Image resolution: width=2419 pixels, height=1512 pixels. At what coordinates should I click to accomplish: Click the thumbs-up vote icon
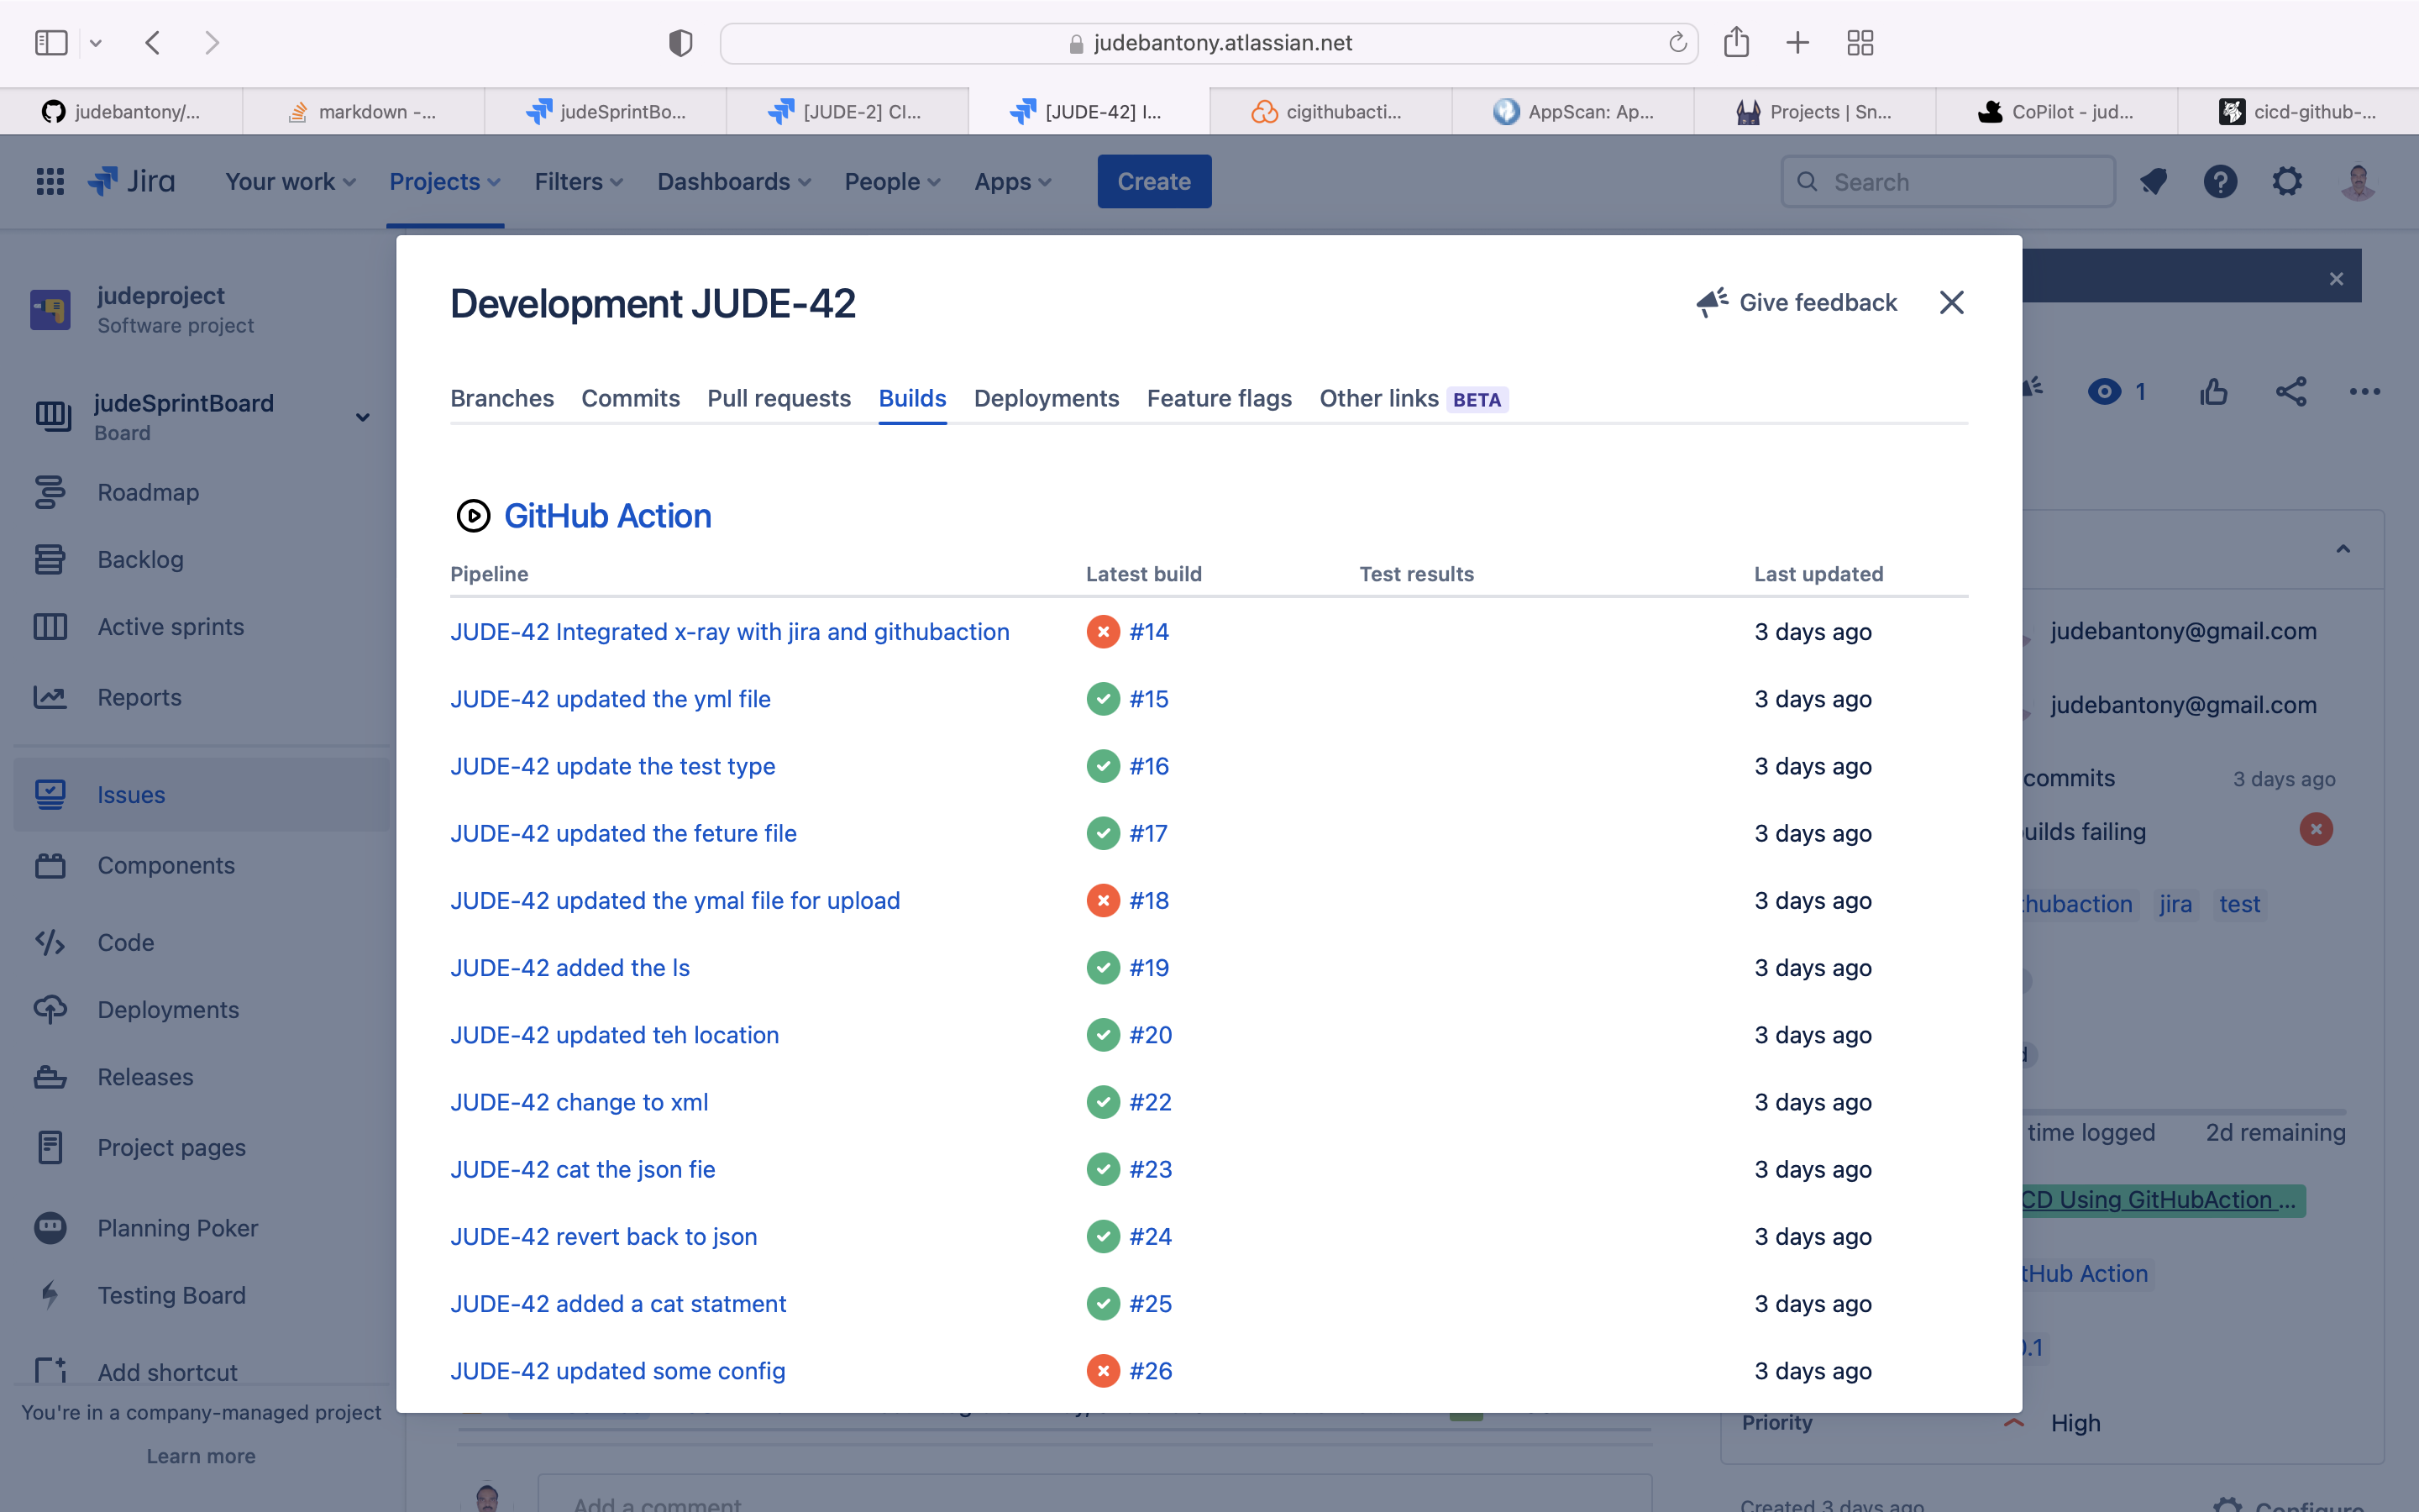[x=2213, y=392]
